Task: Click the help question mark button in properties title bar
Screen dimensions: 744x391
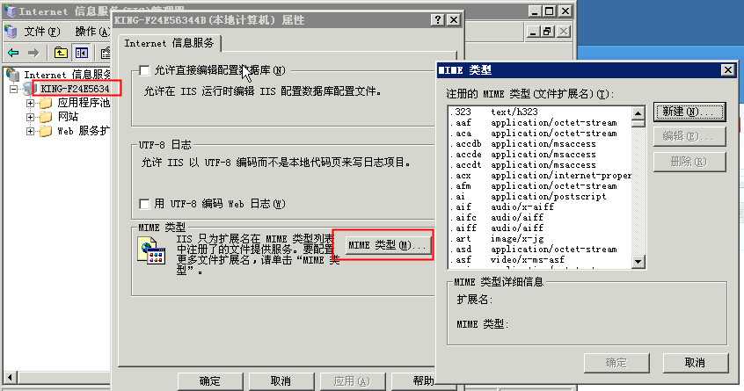Action: [x=437, y=20]
